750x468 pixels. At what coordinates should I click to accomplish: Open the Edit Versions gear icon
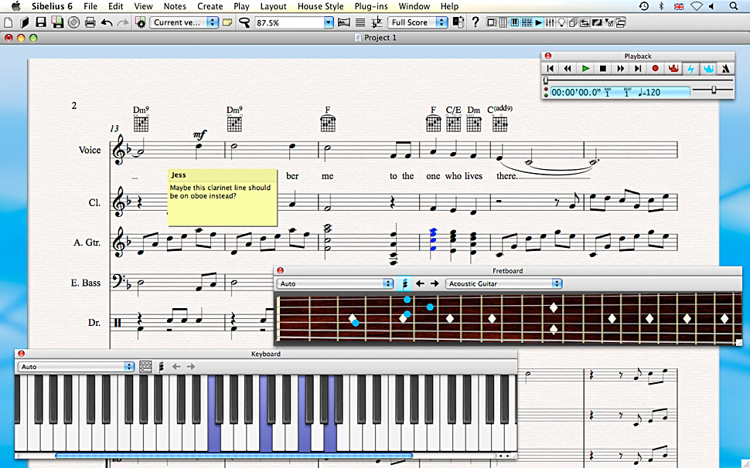coord(141,22)
